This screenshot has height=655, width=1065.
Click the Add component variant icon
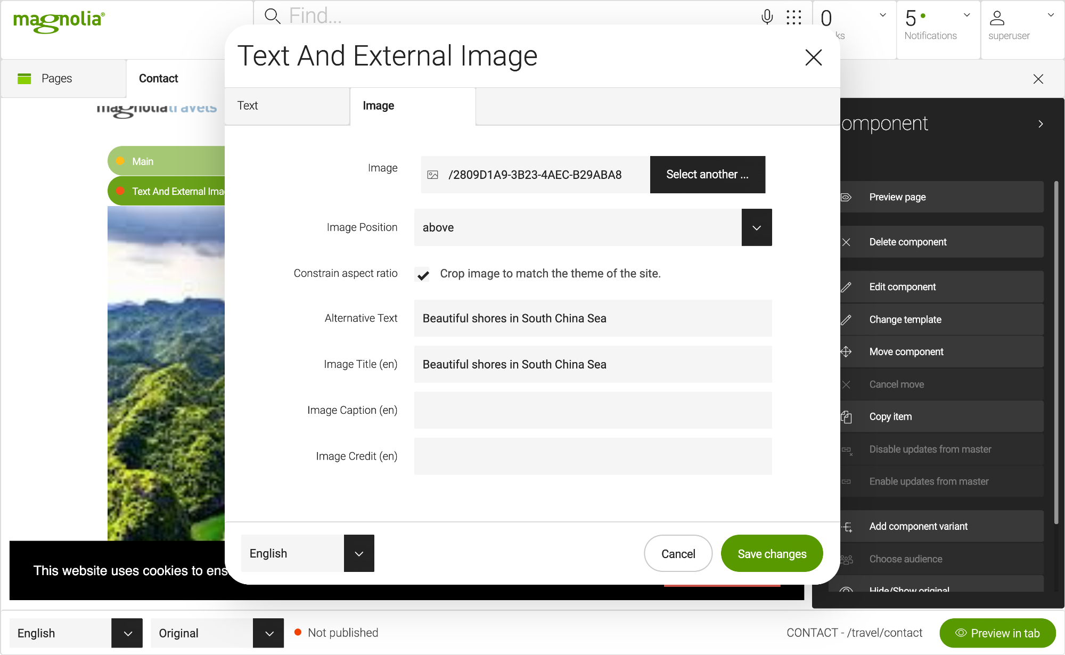847,527
